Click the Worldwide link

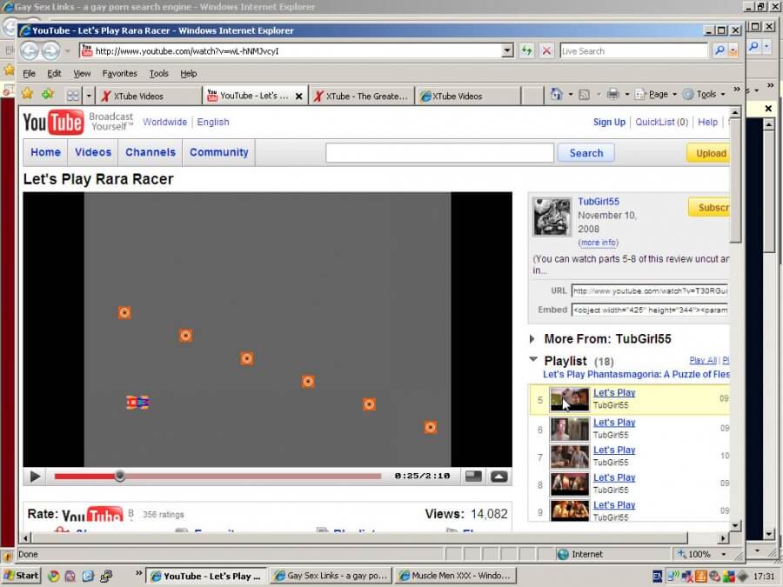click(164, 122)
